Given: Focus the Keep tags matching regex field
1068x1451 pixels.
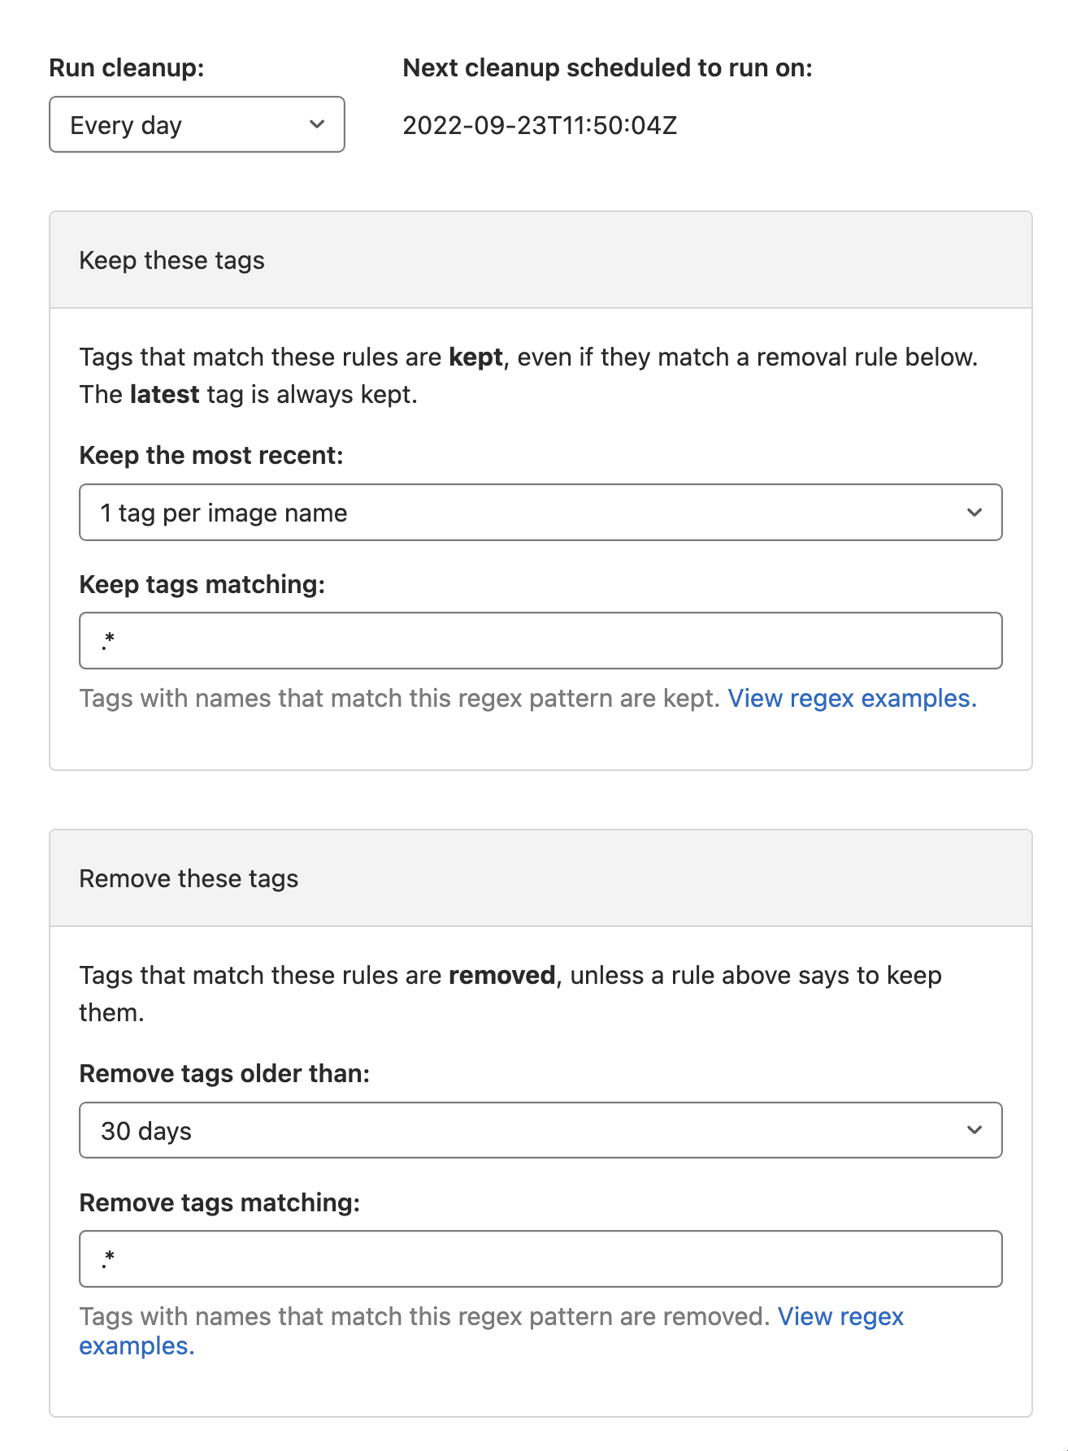Looking at the screenshot, I should [540, 641].
